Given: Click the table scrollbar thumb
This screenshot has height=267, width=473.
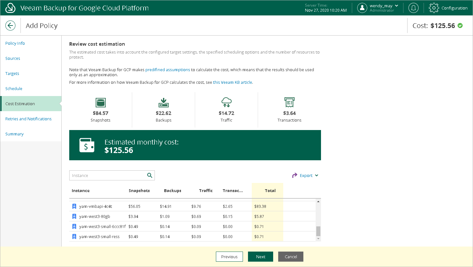Looking at the screenshot, I should pyautogui.click(x=318, y=231).
